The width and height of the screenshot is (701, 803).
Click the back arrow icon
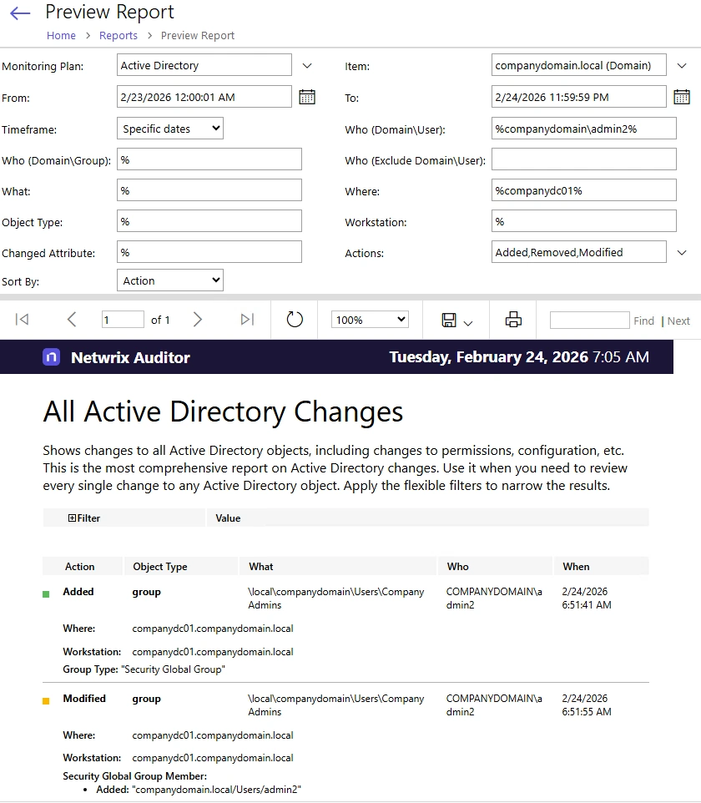point(19,13)
